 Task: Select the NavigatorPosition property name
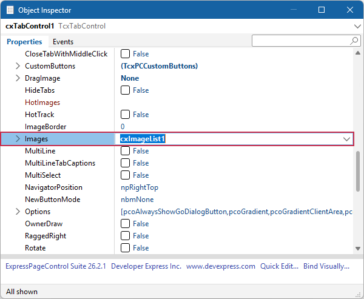coord(53,187)
